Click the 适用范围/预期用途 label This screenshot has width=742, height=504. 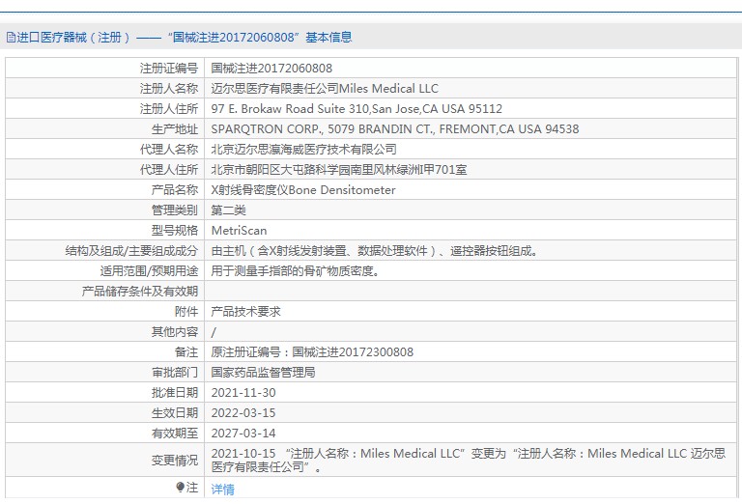(149, 271)
